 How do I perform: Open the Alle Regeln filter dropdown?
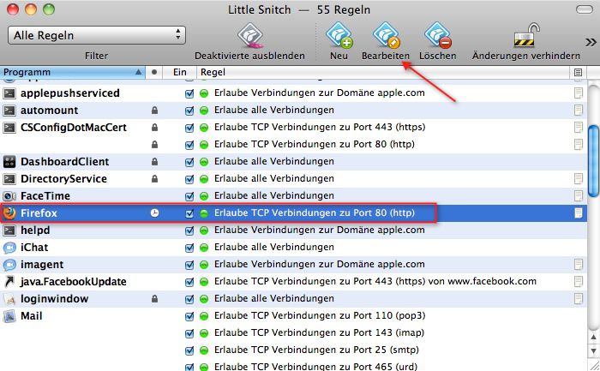click(x=97, y=35)
